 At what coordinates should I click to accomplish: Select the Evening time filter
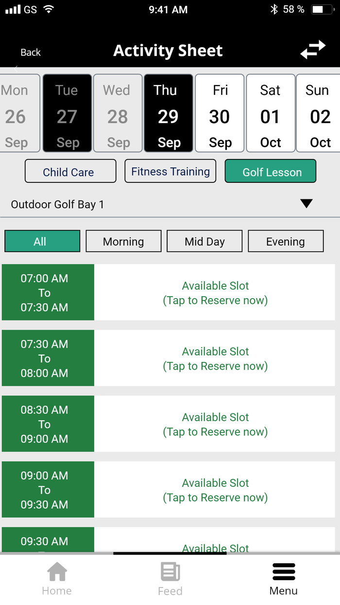(x=286, y=241)
